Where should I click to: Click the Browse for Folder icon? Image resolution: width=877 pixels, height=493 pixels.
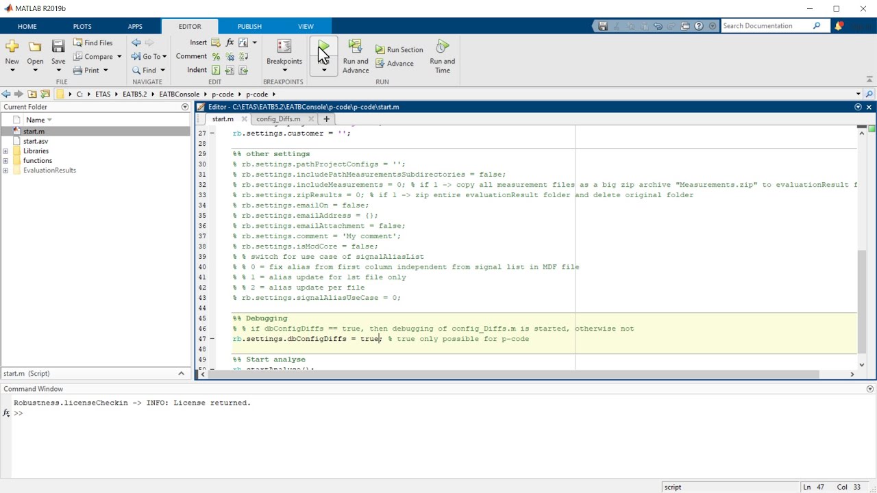(x=45, y=94)
